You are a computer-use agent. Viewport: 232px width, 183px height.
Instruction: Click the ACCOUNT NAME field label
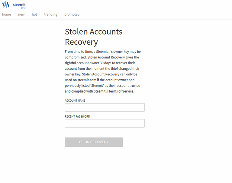point(75,101)
